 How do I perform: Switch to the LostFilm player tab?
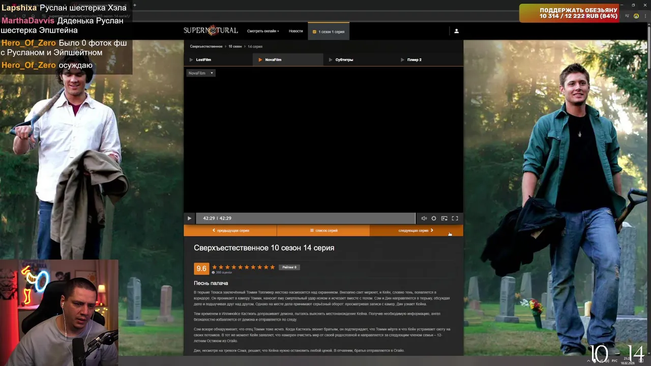pos(219,59)
